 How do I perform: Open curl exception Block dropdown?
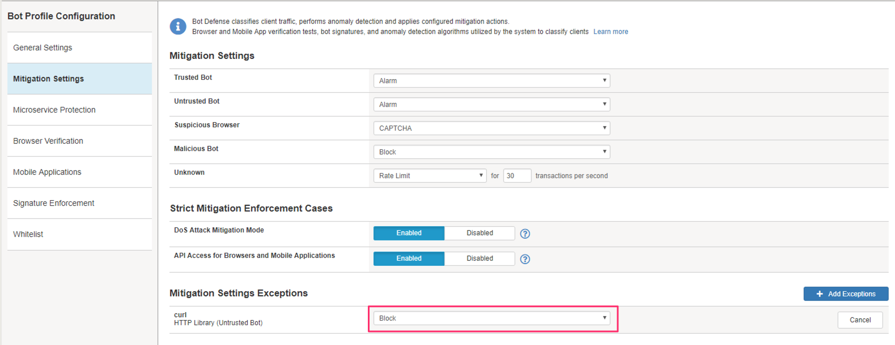[491, 318]
